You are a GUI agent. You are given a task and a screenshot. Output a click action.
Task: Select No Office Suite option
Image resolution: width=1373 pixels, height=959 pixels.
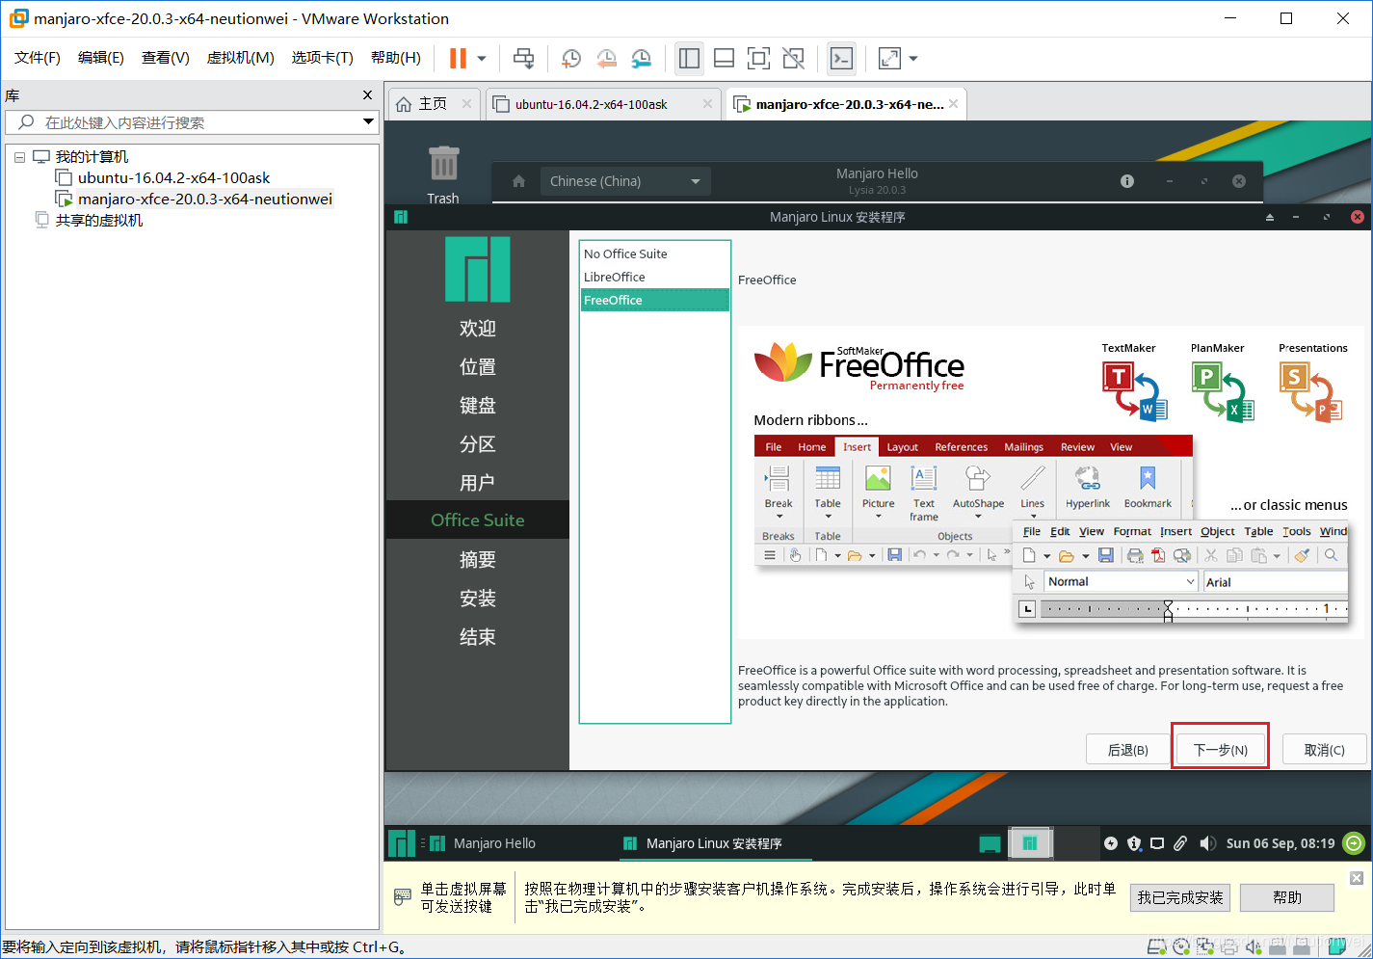point(654,253)
